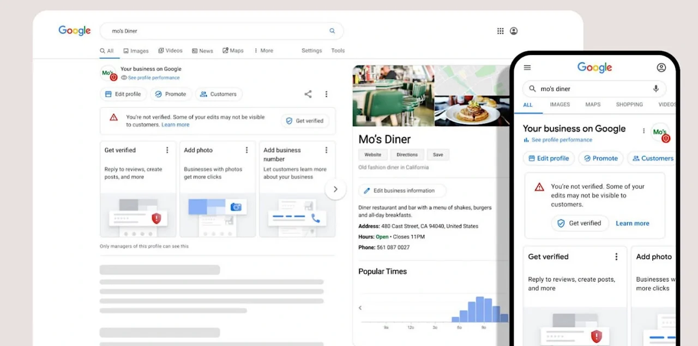
Task: Click Promote button on desktop
Action: [x=171, y=94]
